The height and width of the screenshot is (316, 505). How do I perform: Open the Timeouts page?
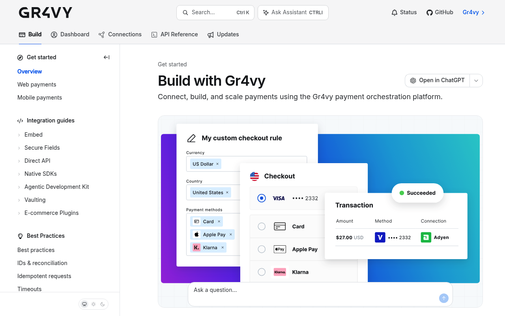(x=30, y=289)
